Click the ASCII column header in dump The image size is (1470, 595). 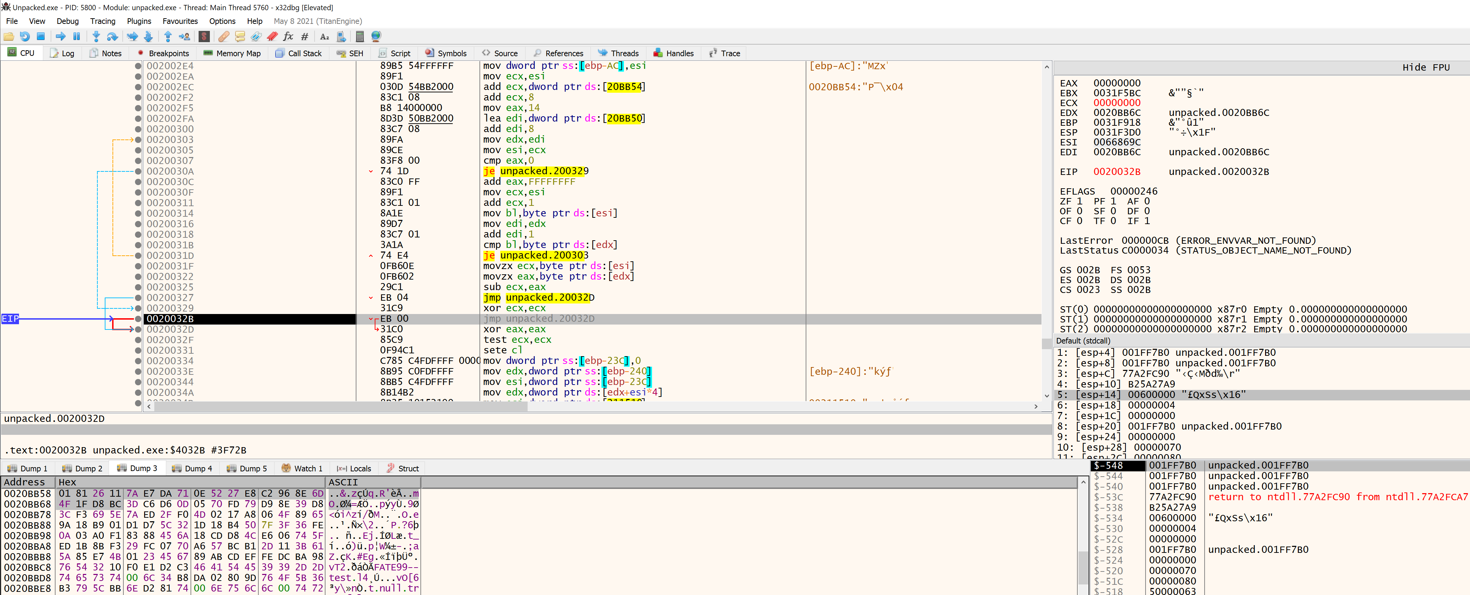point(373,483)
